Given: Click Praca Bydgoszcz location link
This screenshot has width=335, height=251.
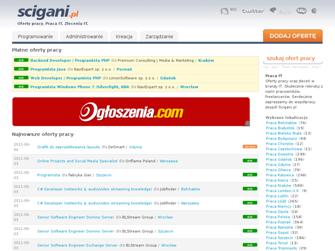Looking at the screenshot, I should coord(282,139).
